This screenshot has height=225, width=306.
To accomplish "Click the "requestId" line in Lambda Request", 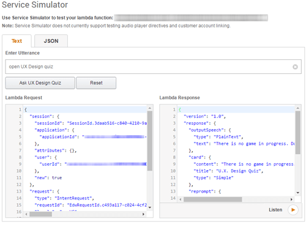I will pos(91,205).
